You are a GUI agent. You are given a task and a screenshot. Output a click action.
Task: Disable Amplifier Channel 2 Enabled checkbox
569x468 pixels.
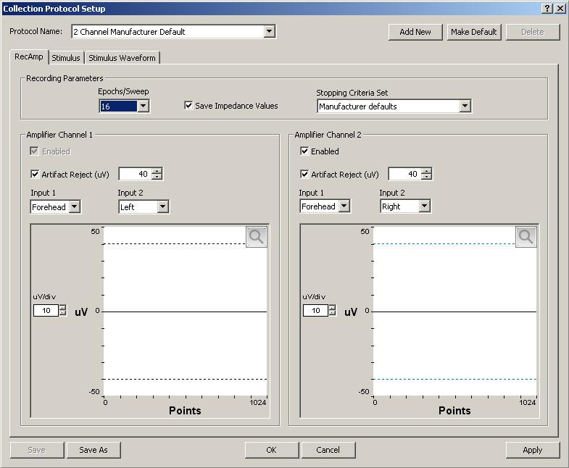click(304, 151)
